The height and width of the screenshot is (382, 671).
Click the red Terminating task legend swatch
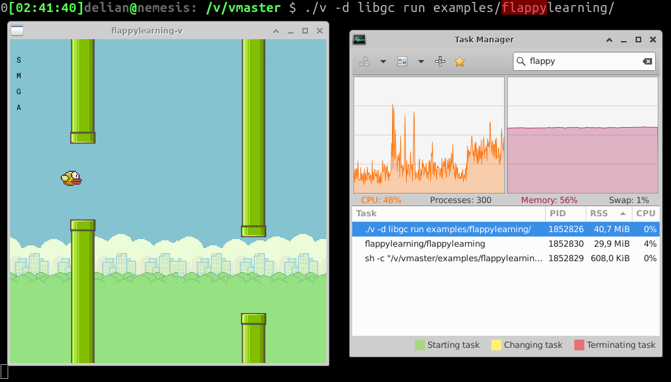579,345
